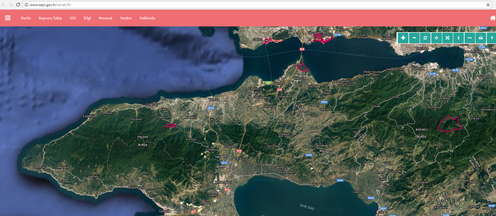Open the Bilgi menu item
Viewport: 496px width, 216px height.
(x=87, y=18)
